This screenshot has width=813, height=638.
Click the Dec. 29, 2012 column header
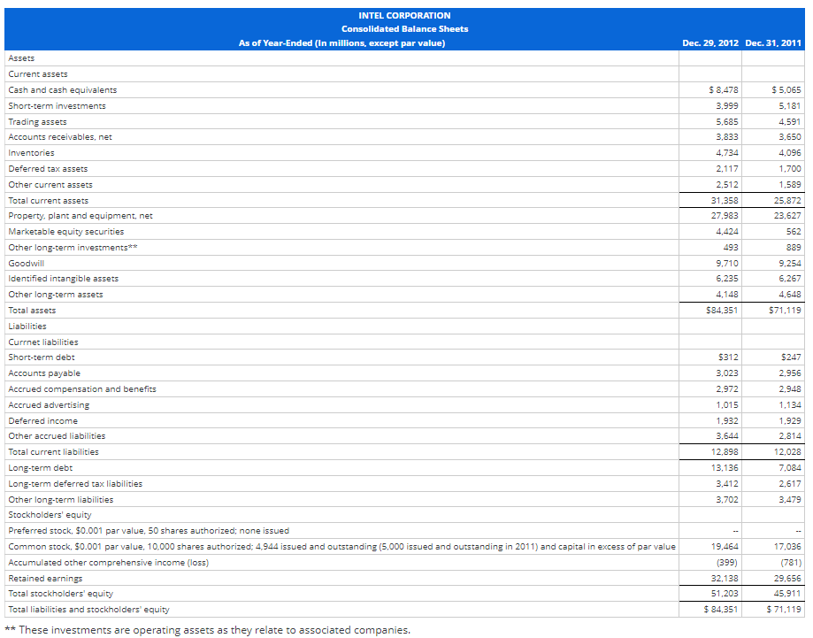[x=709, y=42]
